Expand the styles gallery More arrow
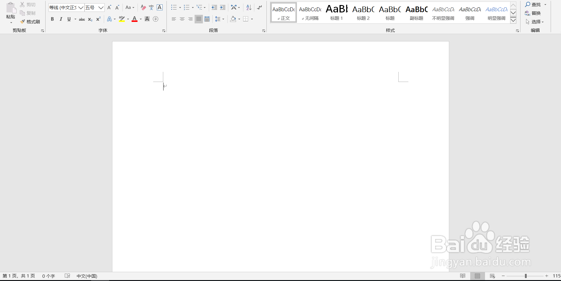Screen dimensions: 561x281 point(513,20)
